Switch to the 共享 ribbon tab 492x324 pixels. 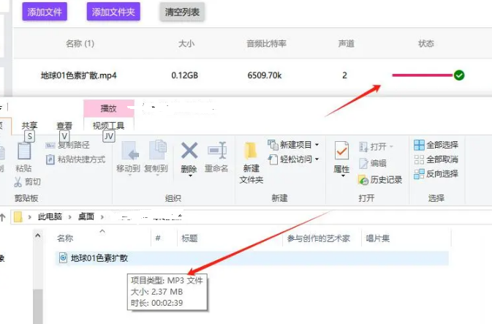click(29, 126)
